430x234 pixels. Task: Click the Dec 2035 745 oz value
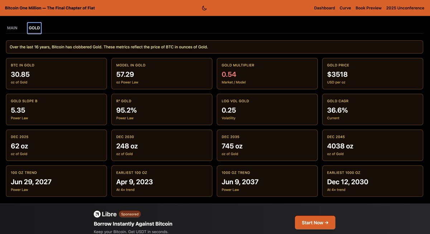coord(232,146)
